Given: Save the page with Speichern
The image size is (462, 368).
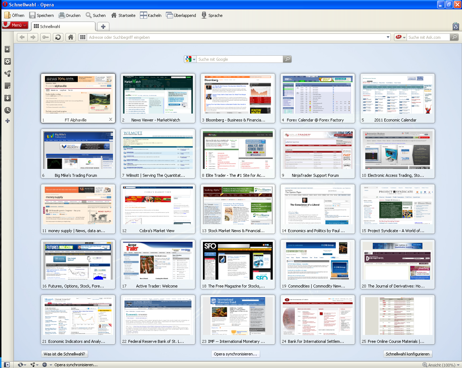Looking at the screenshot, I should coord(41,15).
